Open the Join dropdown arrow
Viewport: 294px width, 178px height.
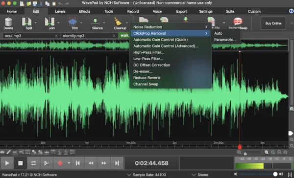pos(58,23)
